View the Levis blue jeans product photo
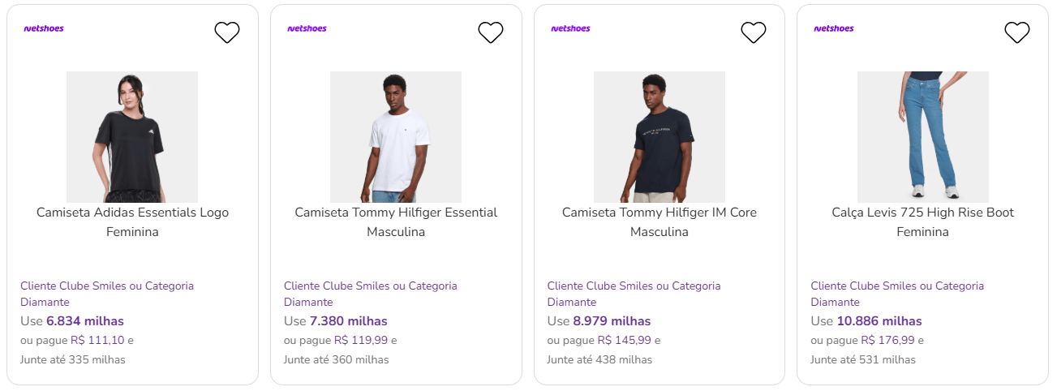Screen dimensions: 1057x391 pyautogui.click(x=923, y=136)
